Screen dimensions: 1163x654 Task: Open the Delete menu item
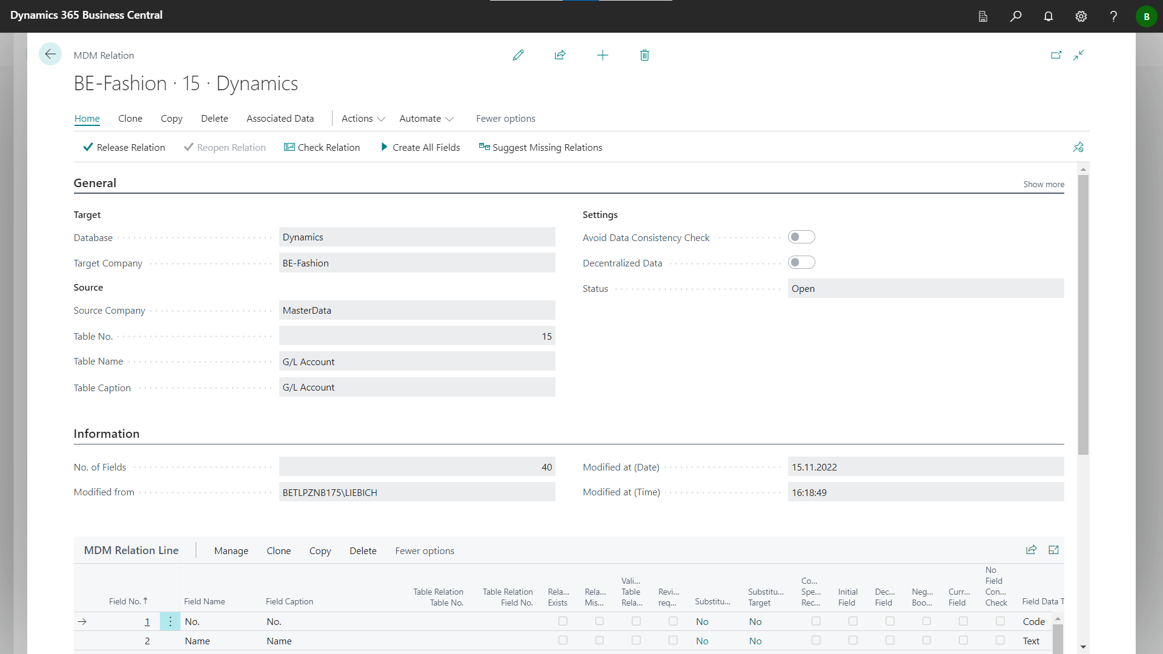[x=214, y=119]
